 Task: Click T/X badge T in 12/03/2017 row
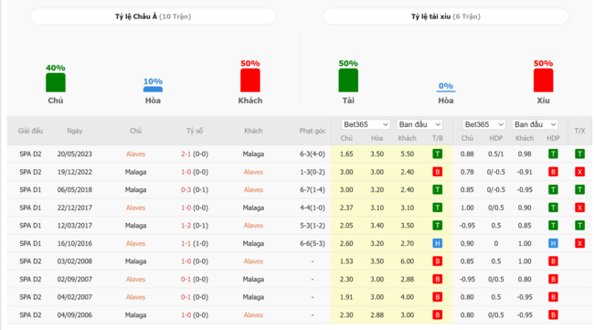coord(579,226)
